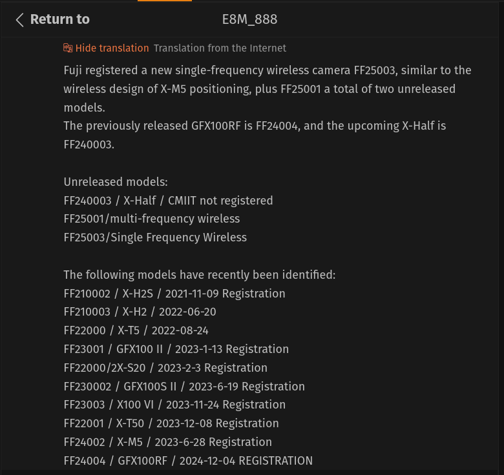The height and width of the screenshot is (475, 504).
Task: Click the Translation from the Internet label
Action: coord(220,48)
